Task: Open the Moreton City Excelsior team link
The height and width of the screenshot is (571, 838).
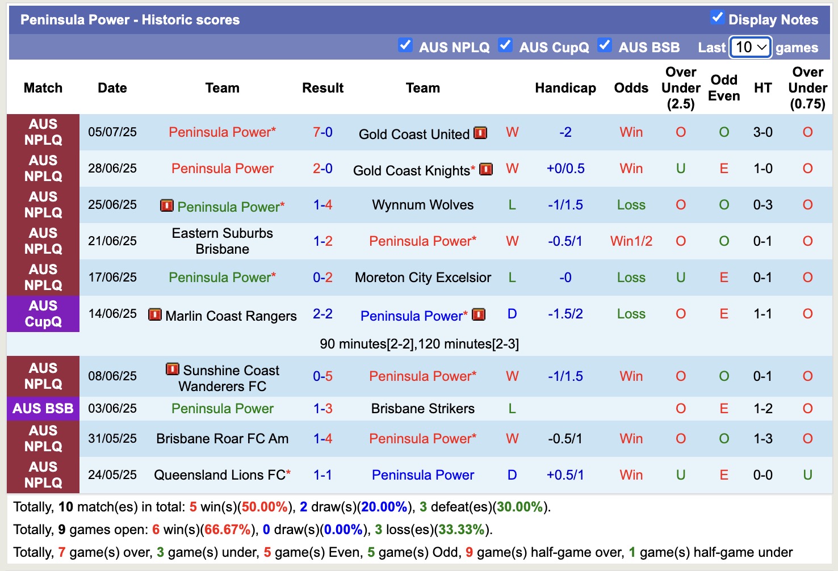Action: tap(422, 278)
